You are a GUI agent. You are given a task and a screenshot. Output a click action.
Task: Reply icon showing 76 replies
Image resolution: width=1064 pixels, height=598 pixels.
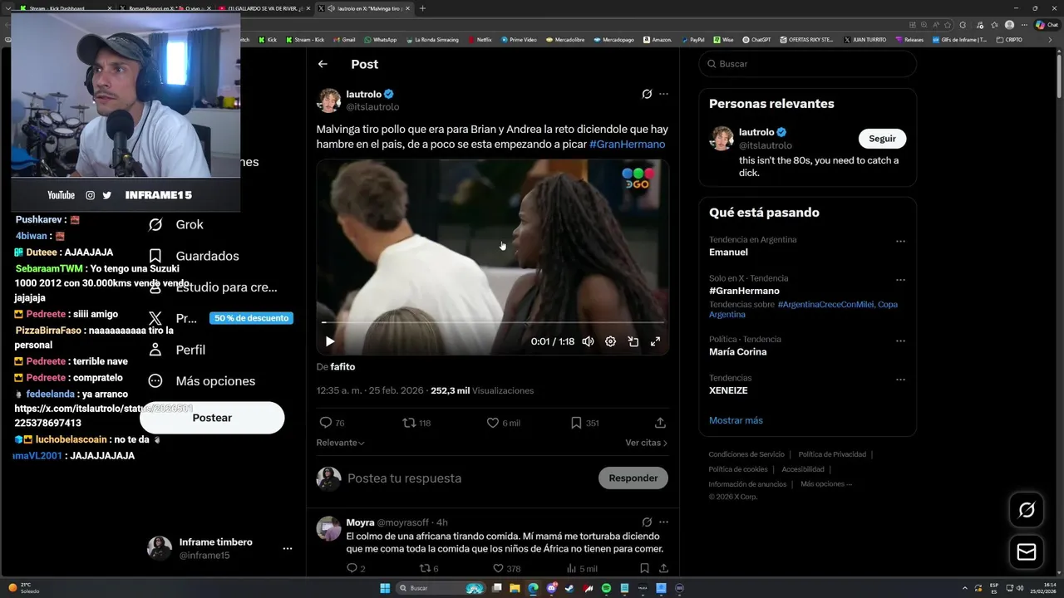point(326,423)
